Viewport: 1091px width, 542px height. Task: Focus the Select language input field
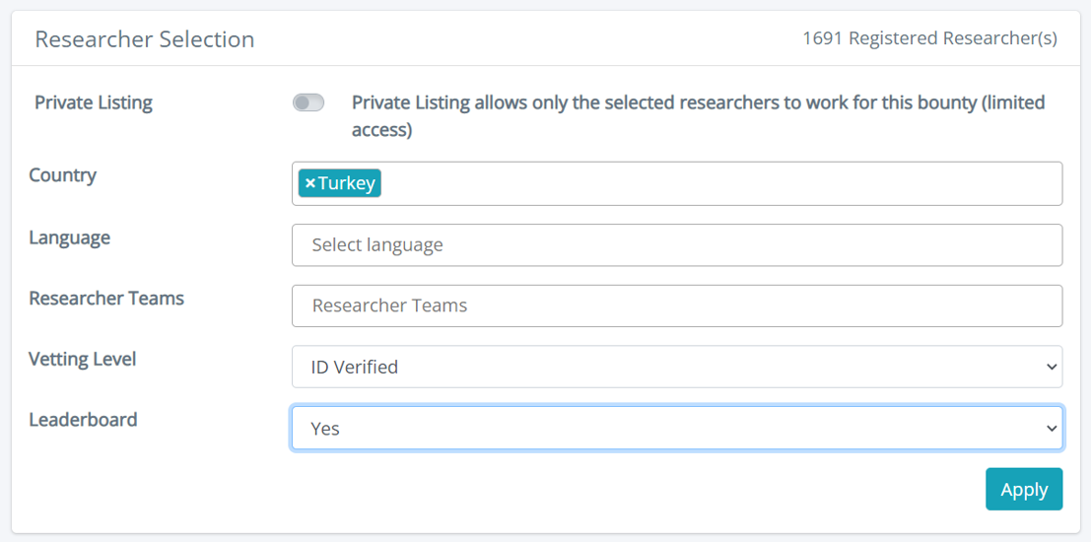[676, 244]
